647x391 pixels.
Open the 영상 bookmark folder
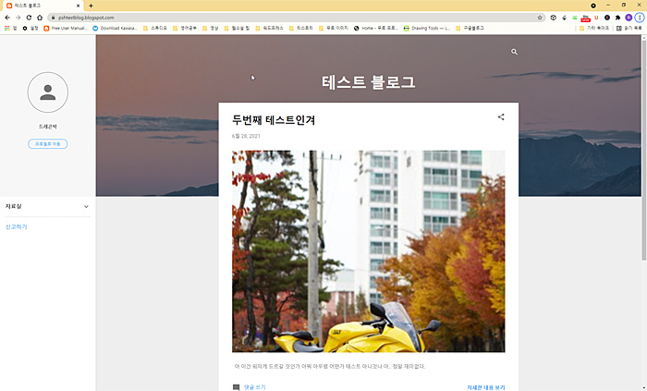211,29
